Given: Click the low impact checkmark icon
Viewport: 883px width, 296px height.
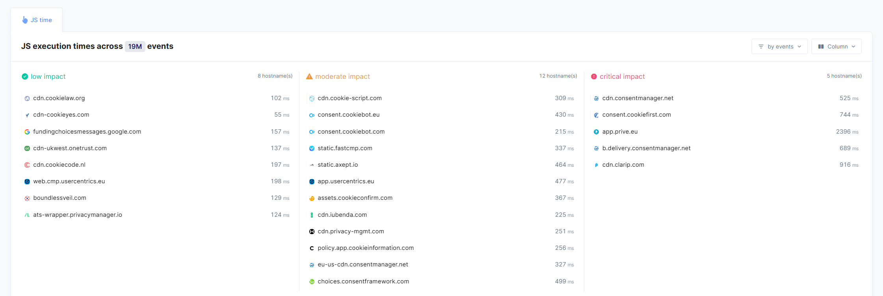Looking at the screenshot, I should pos(25,76).
